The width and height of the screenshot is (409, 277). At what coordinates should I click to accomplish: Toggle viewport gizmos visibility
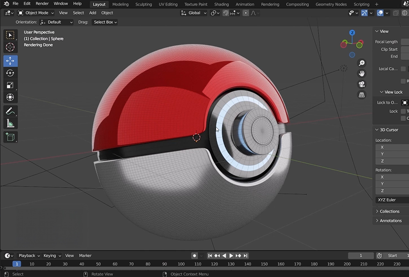click(364, 13)
